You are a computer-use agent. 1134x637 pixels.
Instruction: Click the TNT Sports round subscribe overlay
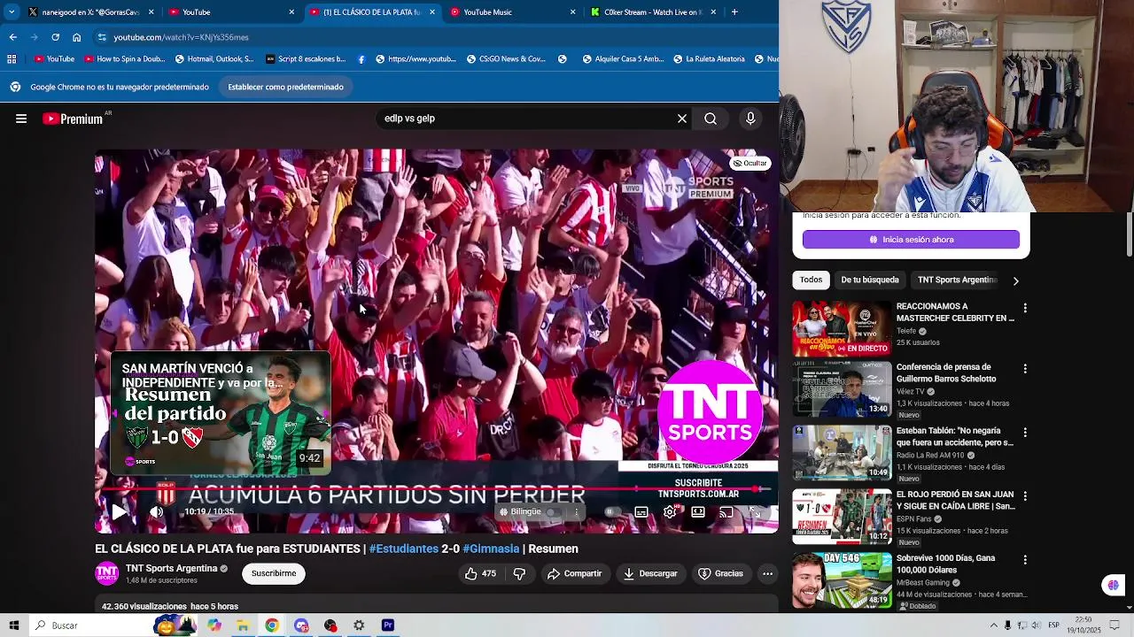pyautogui.click(x=710, y=411)
